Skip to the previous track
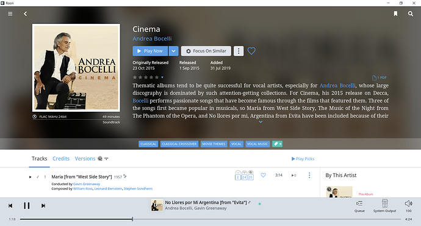The height and width of the screenshot is (226, 421). coord(10,206)
